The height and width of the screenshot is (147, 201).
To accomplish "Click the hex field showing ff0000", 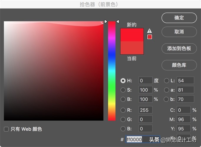I will click(x=143, y=139).
